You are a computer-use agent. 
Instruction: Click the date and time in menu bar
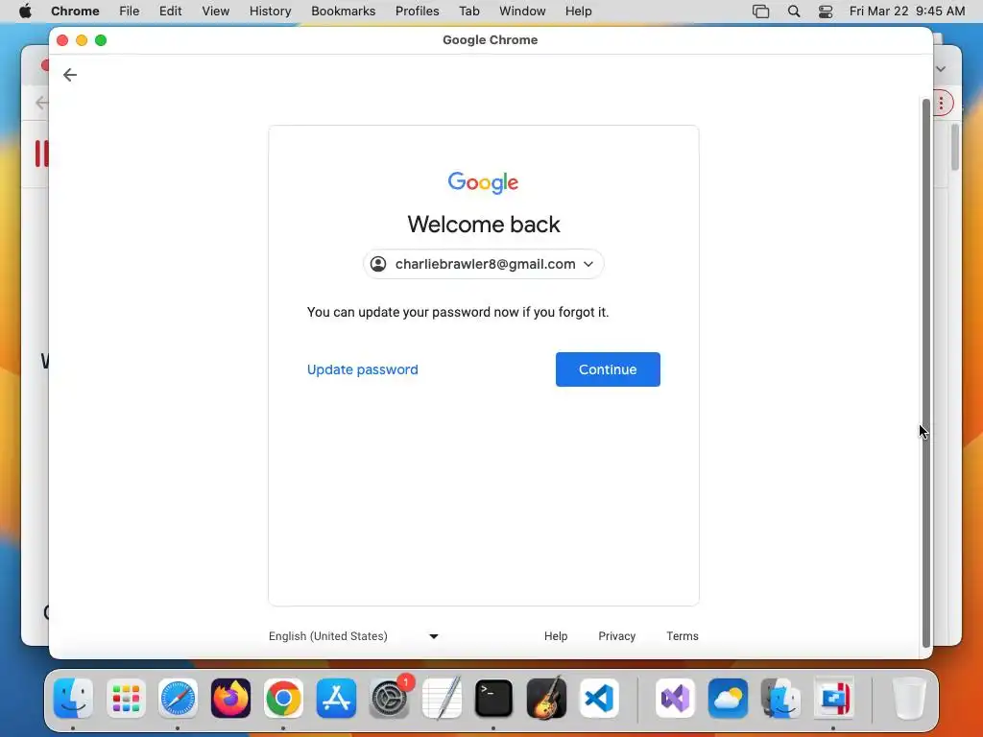pos(907,12)
